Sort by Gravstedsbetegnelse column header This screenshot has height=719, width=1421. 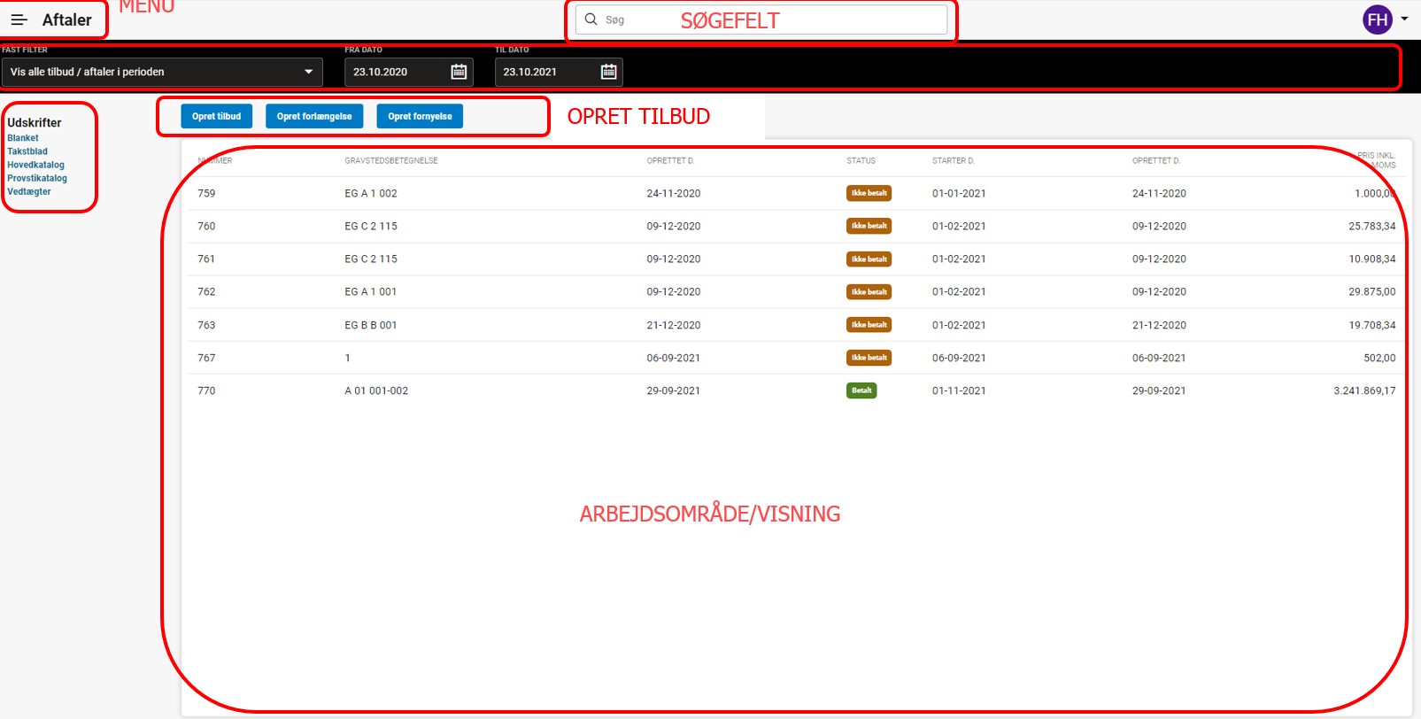point(391,160)
